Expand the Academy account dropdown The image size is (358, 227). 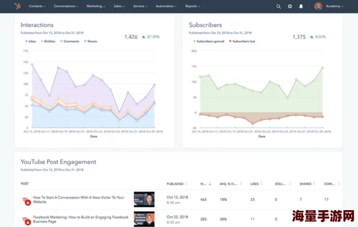pyautogui.click(x=334, y=6)
